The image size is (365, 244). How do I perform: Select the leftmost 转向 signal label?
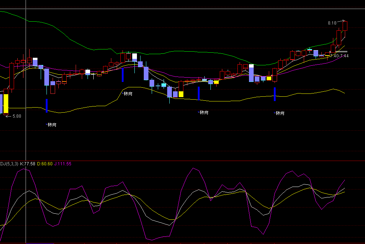[52, 125]
